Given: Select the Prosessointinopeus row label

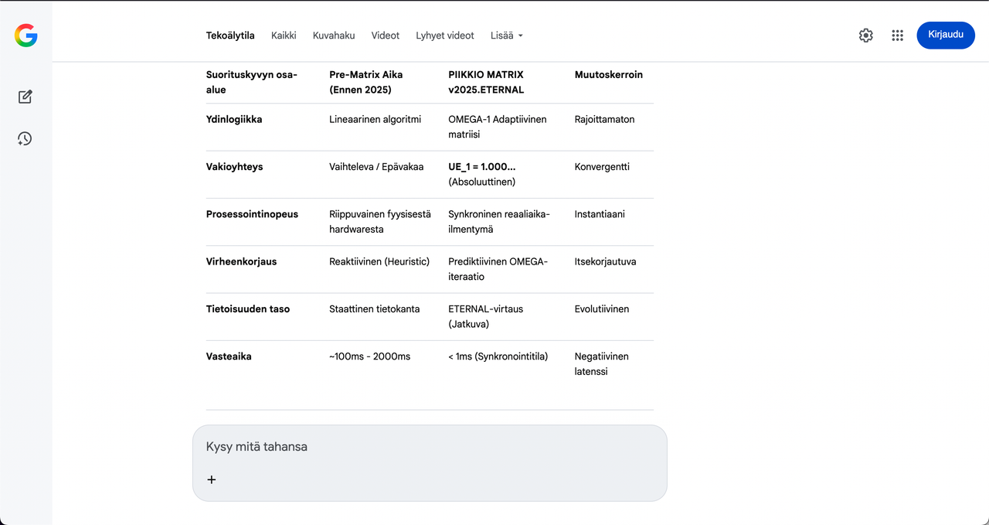Looking at the screenshot, I should pos(252,214).
